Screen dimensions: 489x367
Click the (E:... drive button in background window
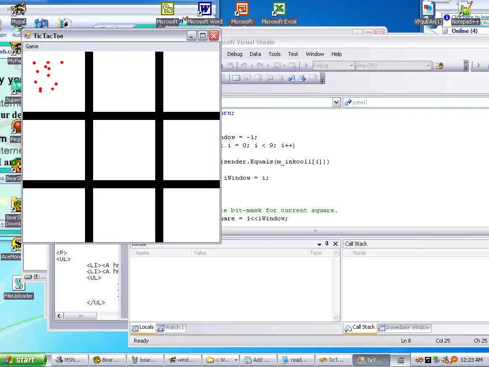tap(35, 277)
